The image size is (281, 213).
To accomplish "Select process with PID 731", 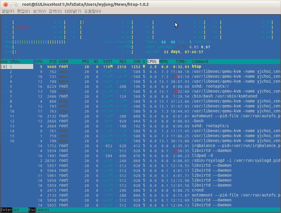I will point(158,77).
